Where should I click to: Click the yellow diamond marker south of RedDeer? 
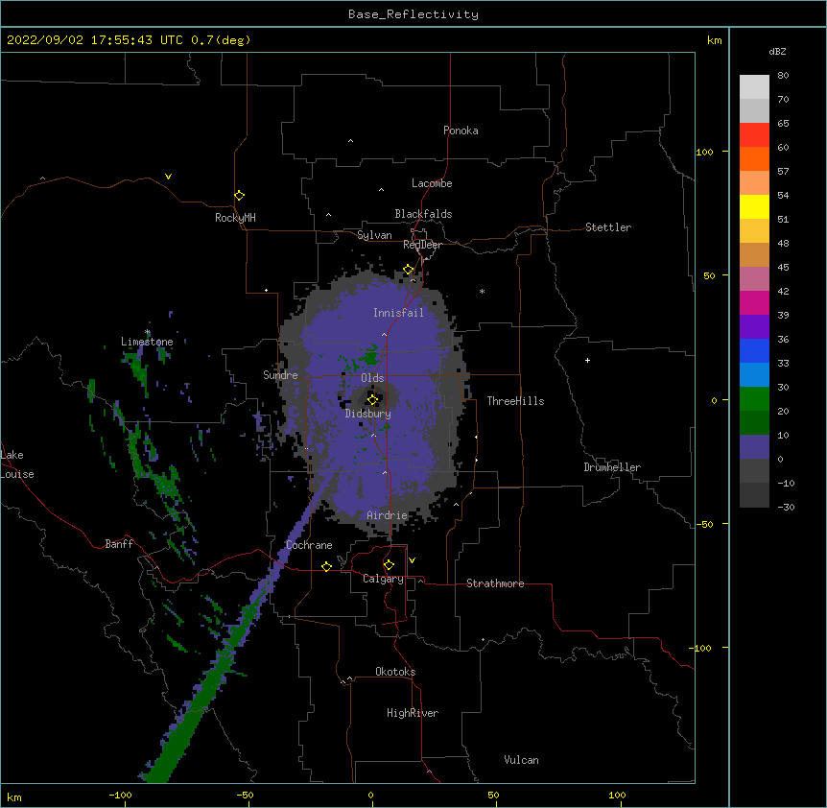coord(408,270)
